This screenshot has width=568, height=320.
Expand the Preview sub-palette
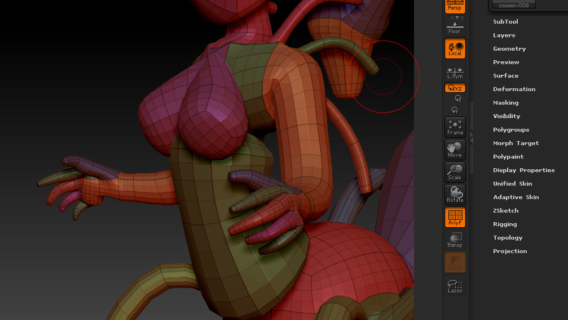click(x=506, y=62)
